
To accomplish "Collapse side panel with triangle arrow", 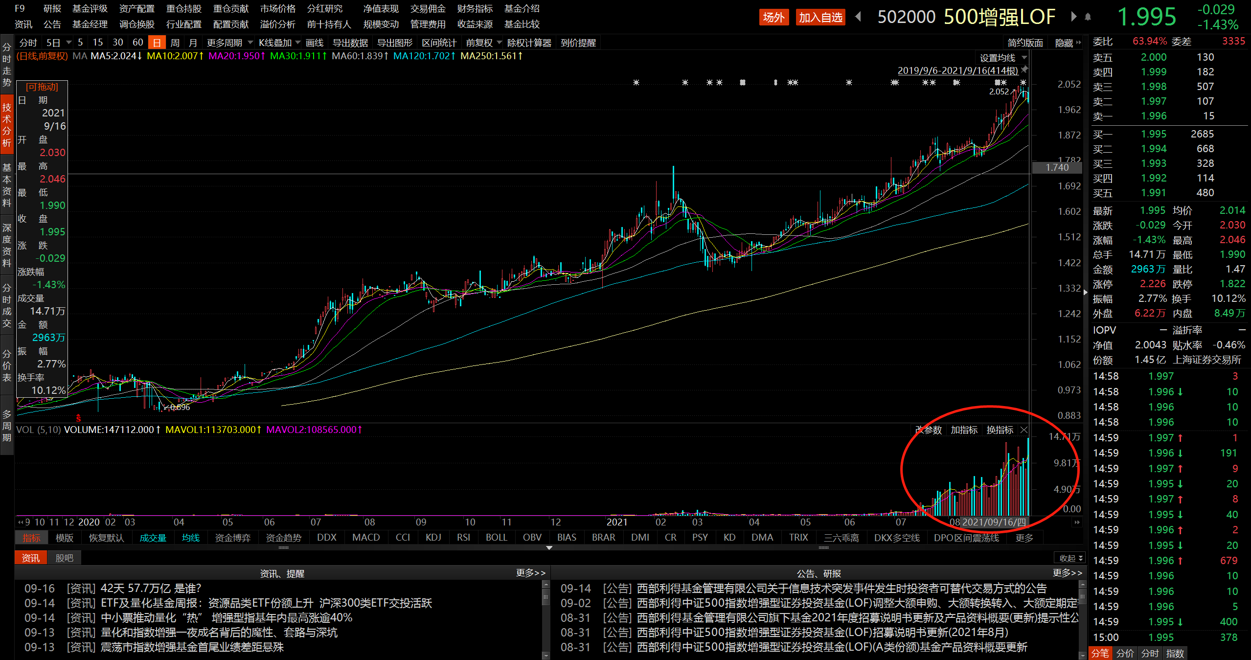I will (x=1086, y=293).
